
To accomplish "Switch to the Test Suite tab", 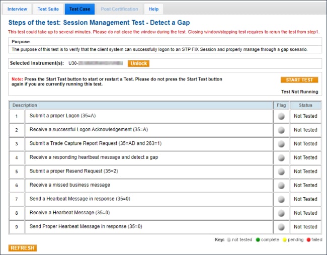I will pyautogui.click(x=48, y=9).
